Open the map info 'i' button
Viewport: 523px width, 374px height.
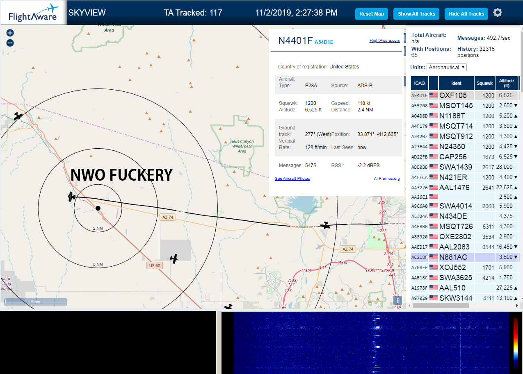tap(397, 300)
